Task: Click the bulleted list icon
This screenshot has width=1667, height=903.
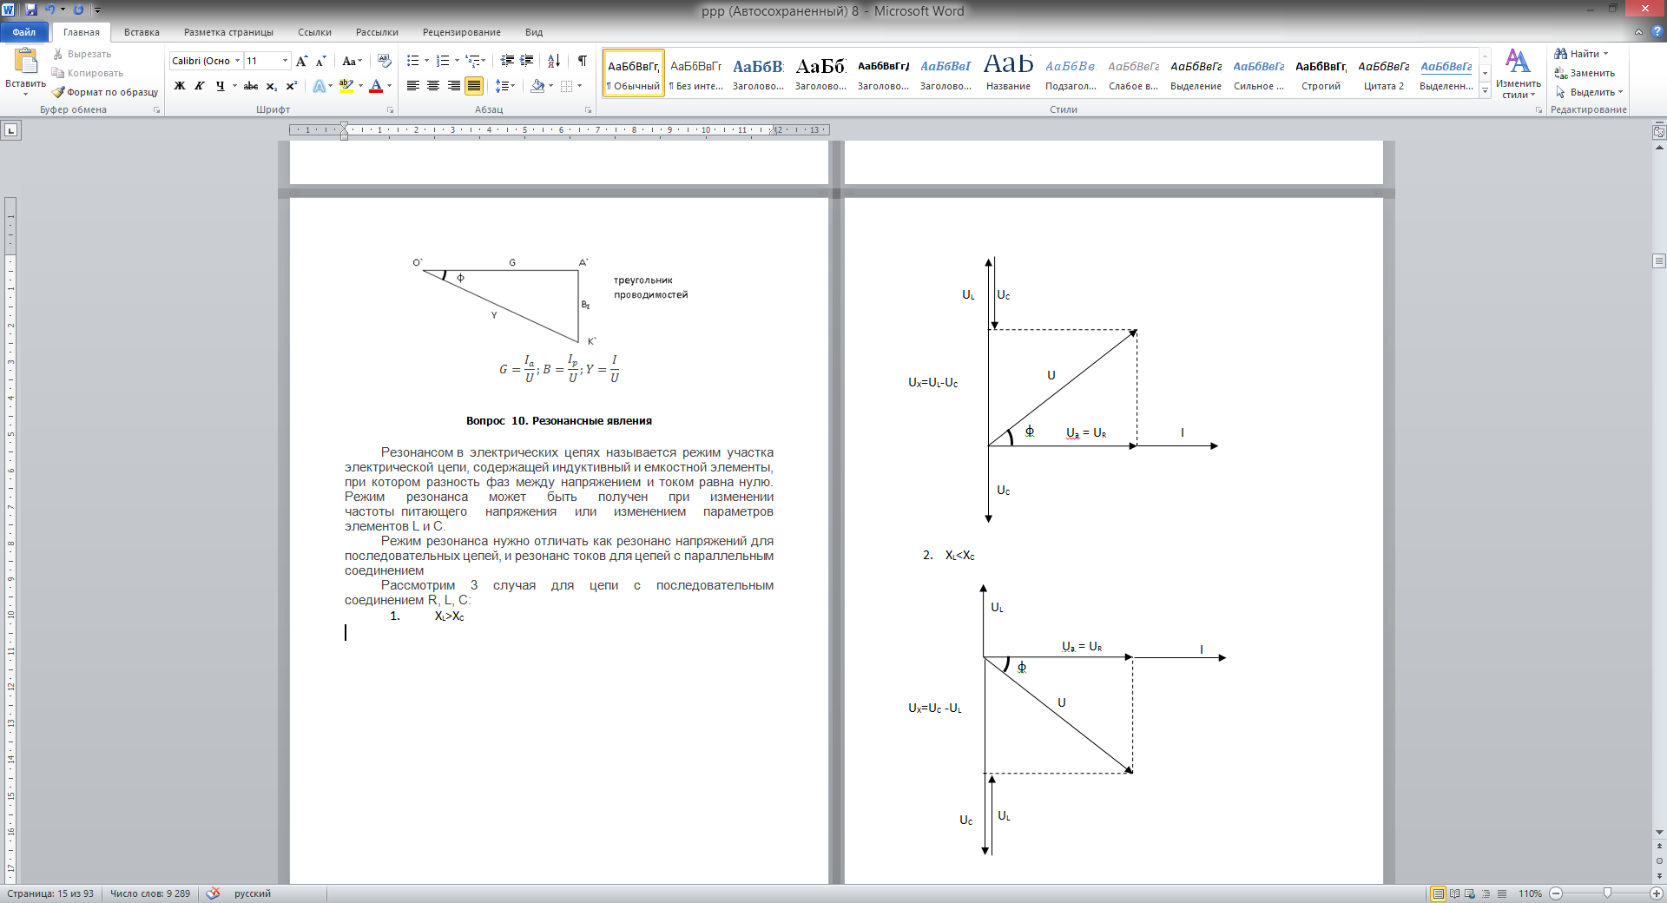Action: pos(413,61)
